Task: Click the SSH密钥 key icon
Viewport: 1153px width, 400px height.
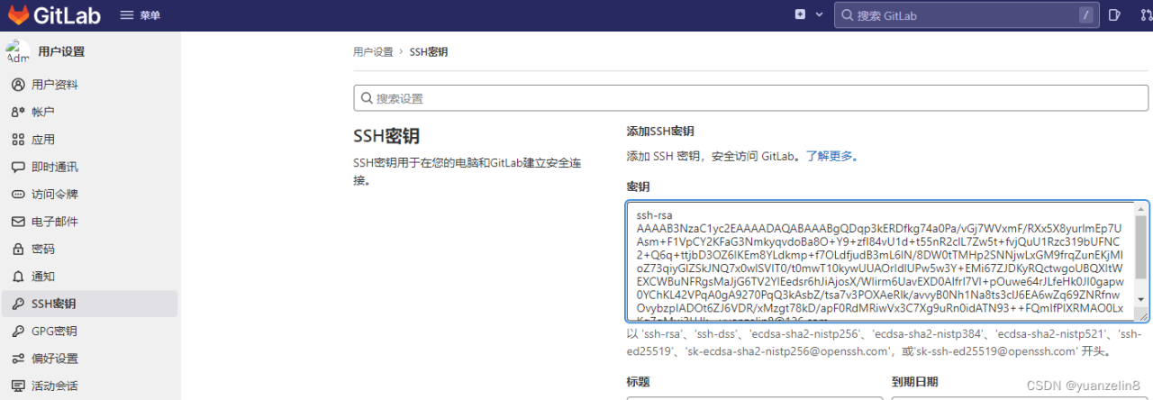Action: (17, 304)
